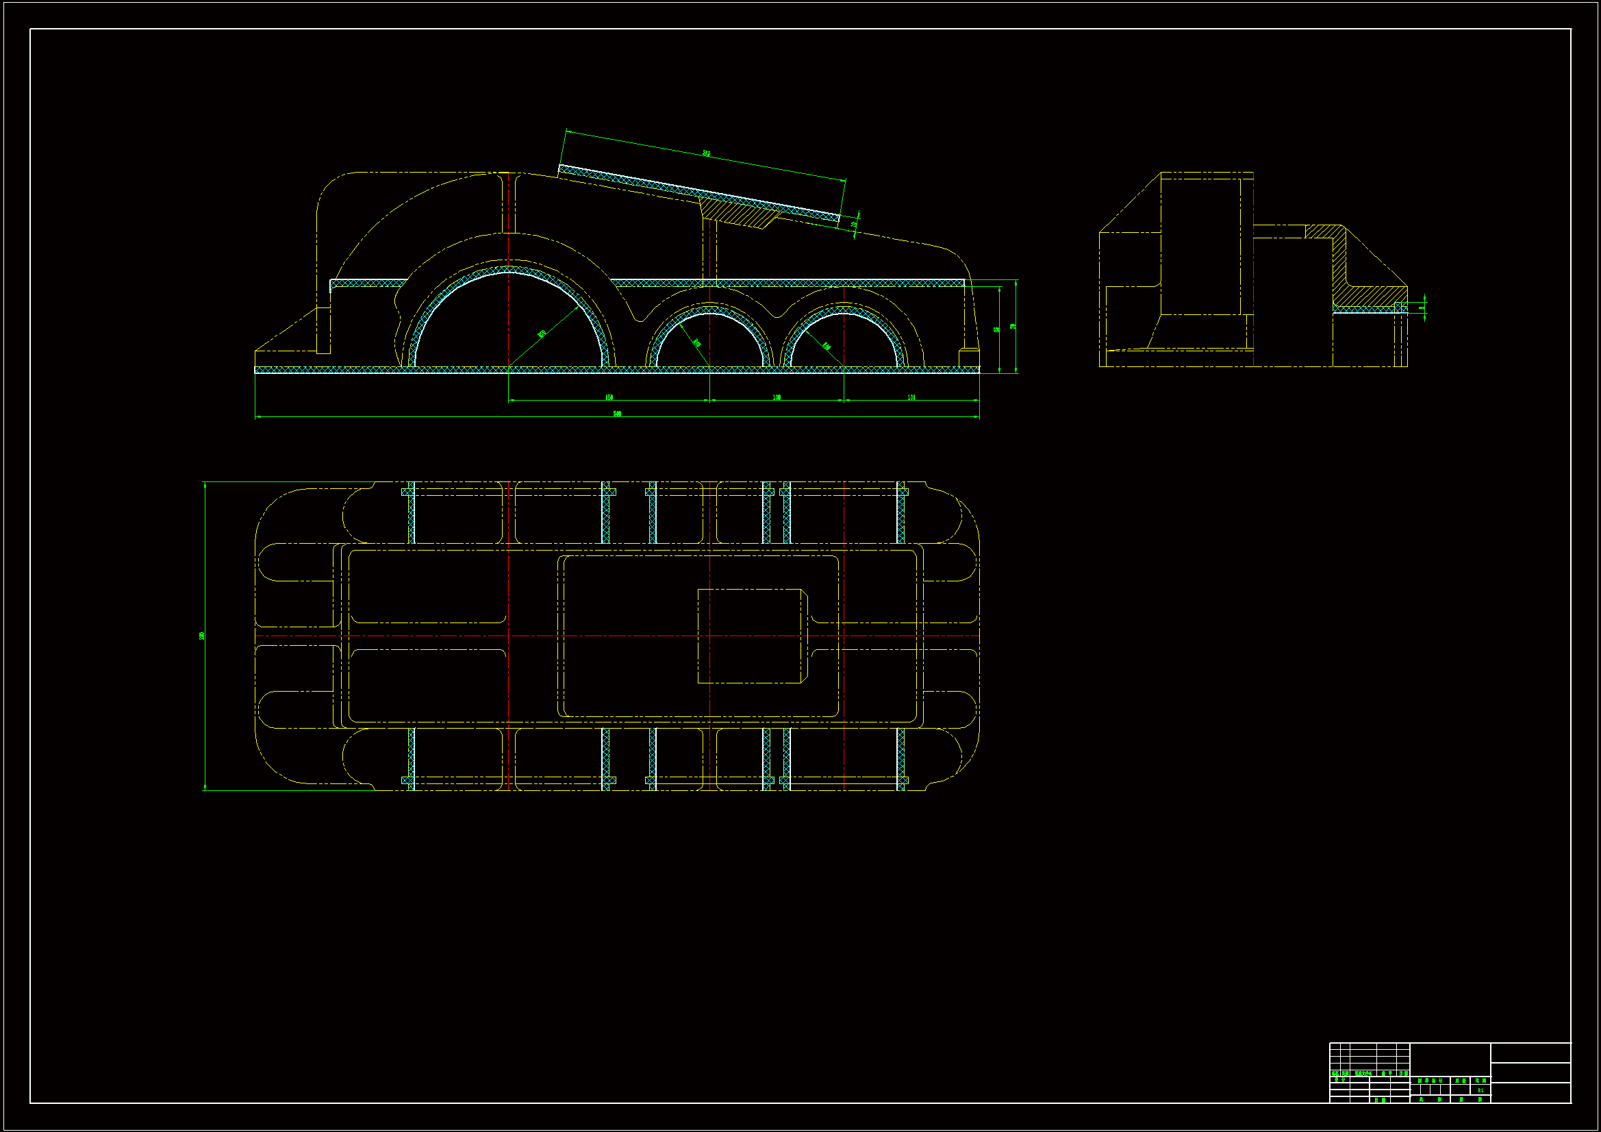Select the 150 horizontal dimension label
Image resolution: width=1601 pixels, height=1132 pixels.
tap(609, 398)
